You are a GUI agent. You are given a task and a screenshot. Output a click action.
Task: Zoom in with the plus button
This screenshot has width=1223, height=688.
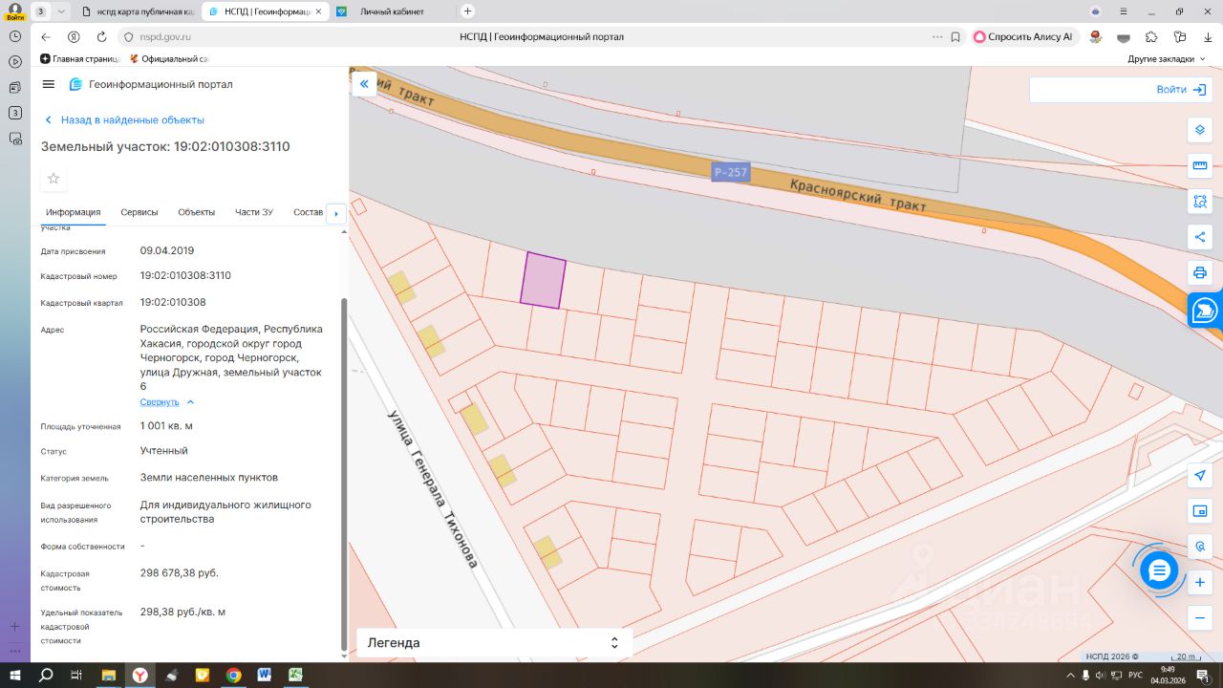click(x=1200, y=582)
